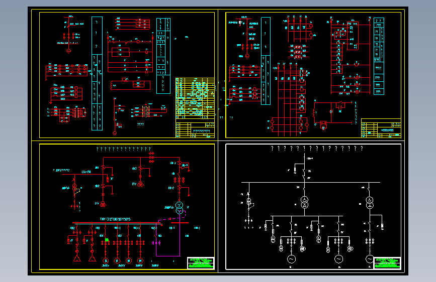Viewport: 436px width, 282px height.
Task: Select the yellow parts table in the top-left sheet
Action: click(x=195, y=98)
